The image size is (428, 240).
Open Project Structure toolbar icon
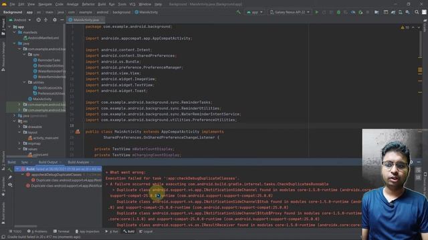click(377, 12)
